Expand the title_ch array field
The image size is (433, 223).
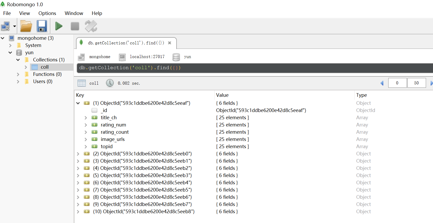pyautogui.click(x=86, y=117)
